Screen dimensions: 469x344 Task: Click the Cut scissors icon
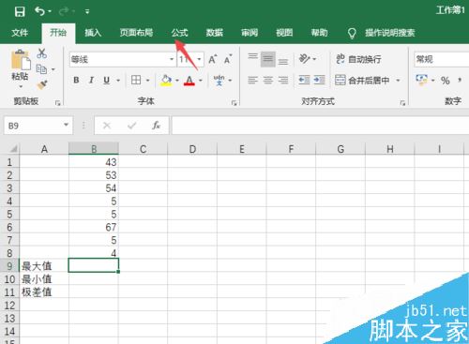coord(41,53)
